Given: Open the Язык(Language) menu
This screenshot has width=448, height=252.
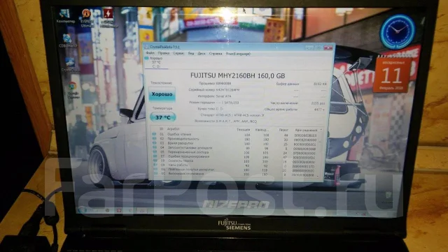Looking at the screenshot, I should point(238,53).
